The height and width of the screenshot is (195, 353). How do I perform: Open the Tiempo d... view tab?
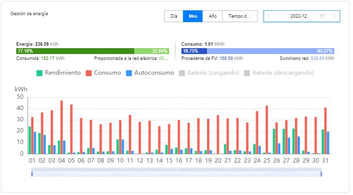click(240, 16)
